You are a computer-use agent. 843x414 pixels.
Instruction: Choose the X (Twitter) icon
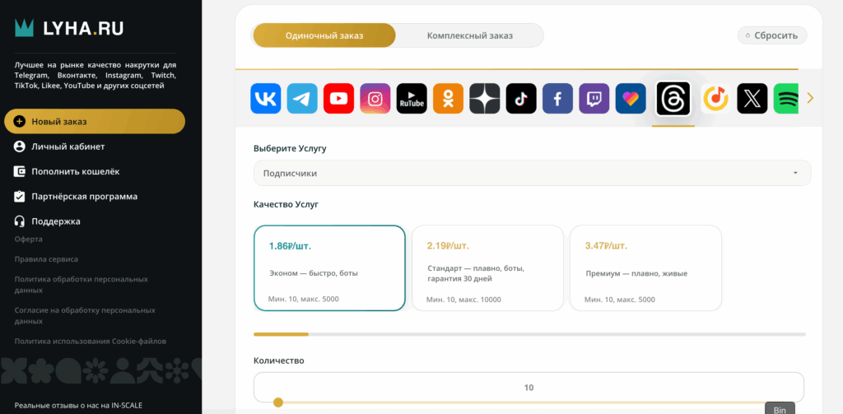pos(752,100)
